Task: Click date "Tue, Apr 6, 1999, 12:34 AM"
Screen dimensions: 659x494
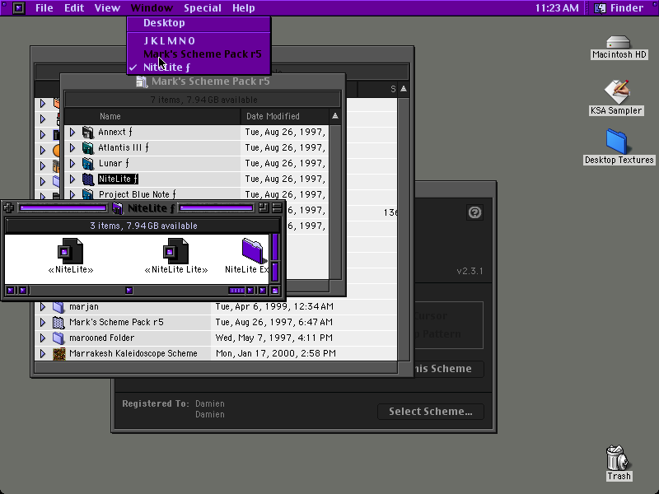Action: [274, 306]
